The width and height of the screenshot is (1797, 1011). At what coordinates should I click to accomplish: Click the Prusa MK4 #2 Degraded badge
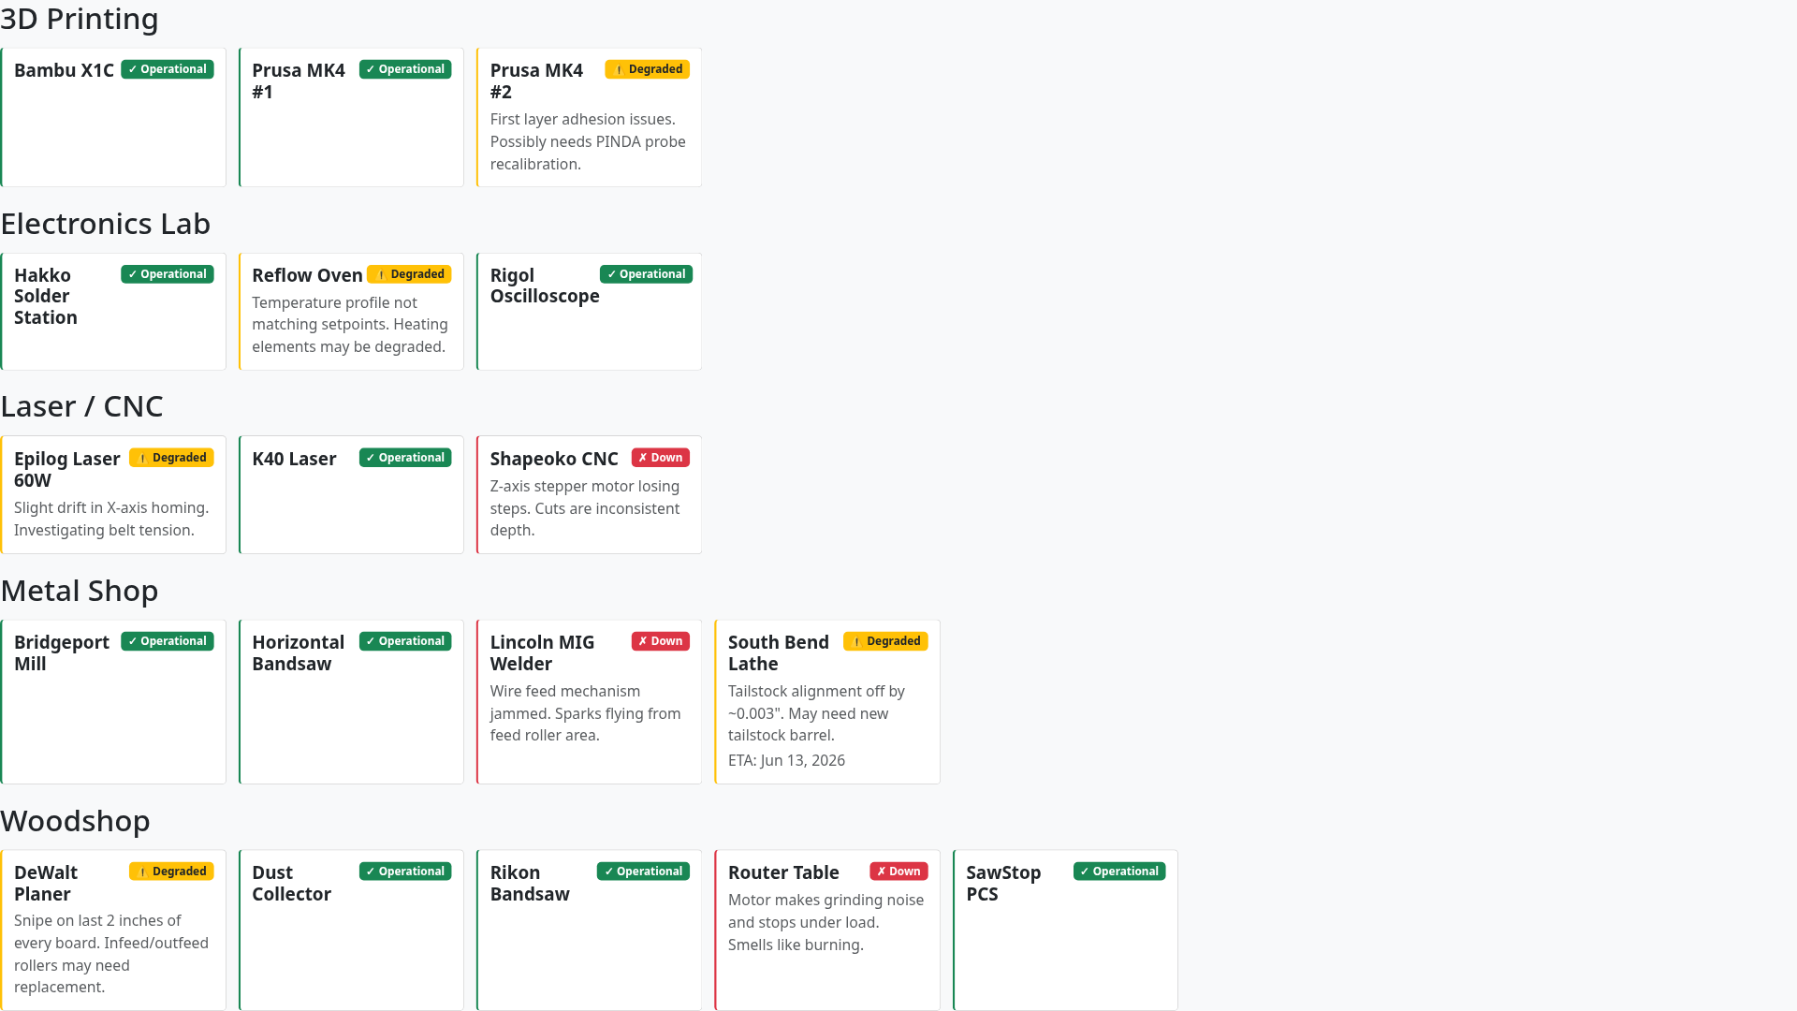point(648,69)
